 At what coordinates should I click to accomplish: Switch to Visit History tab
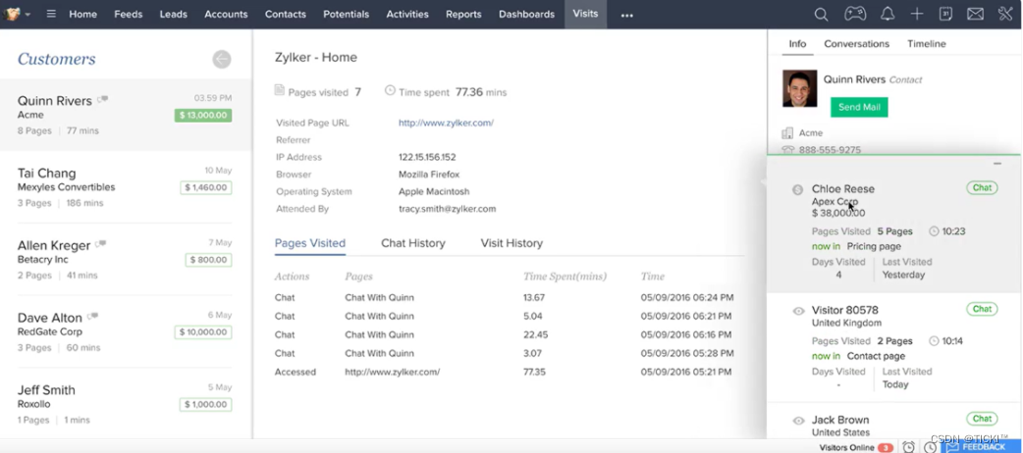(511, 243)
